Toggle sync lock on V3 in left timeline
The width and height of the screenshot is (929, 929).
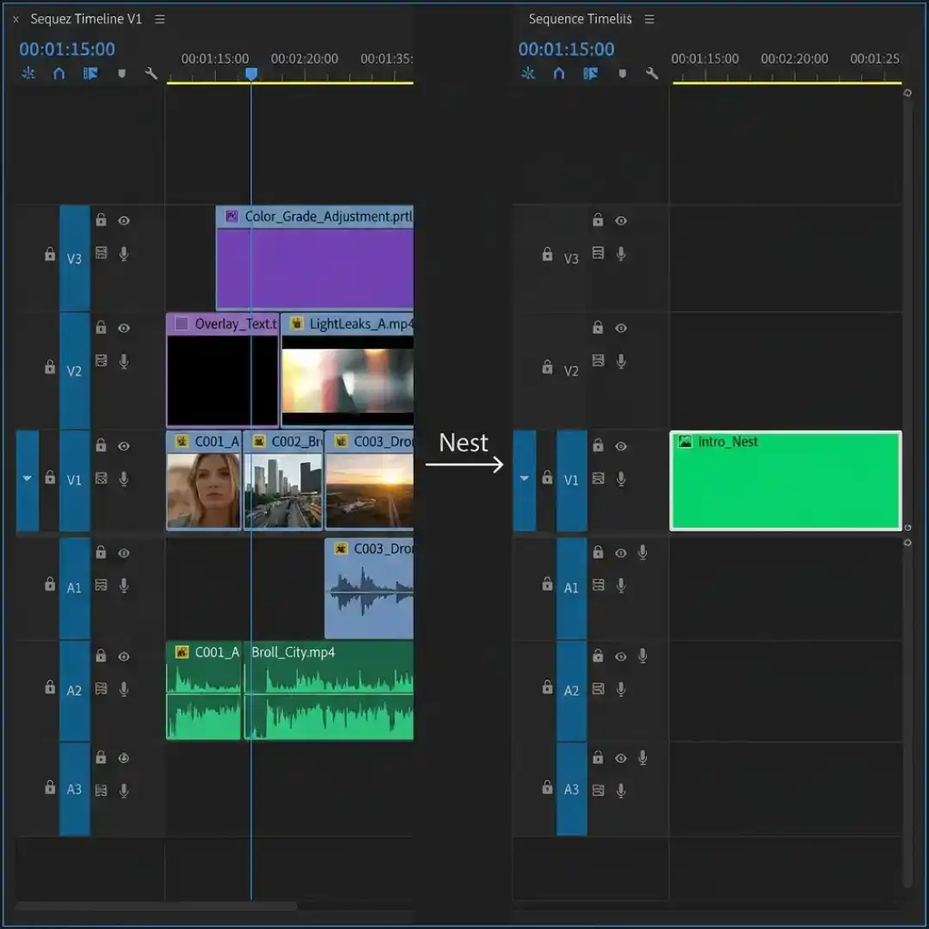click(x=102, y=254)
